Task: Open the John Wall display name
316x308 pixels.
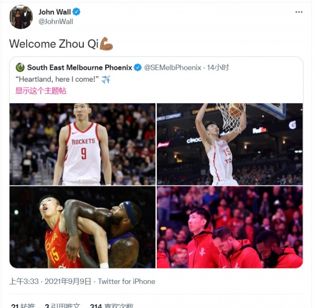Action: 55,12
